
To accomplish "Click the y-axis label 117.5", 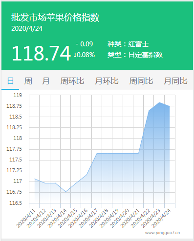I will tap(16, 160).
